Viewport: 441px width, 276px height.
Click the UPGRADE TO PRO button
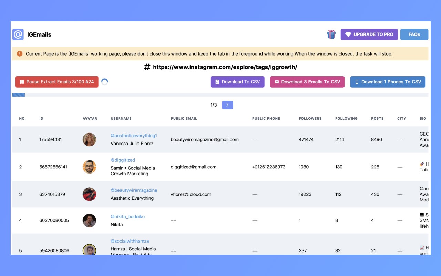[x=369, y=34]
